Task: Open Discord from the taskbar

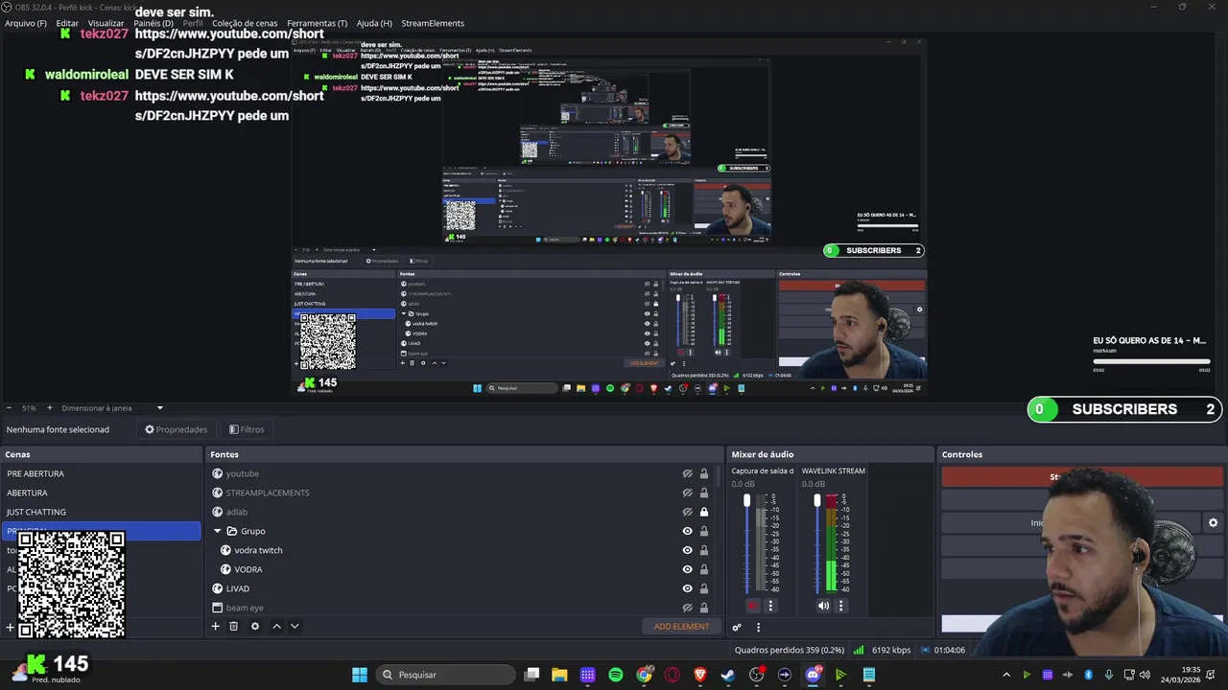Action: tap(813, 675)
